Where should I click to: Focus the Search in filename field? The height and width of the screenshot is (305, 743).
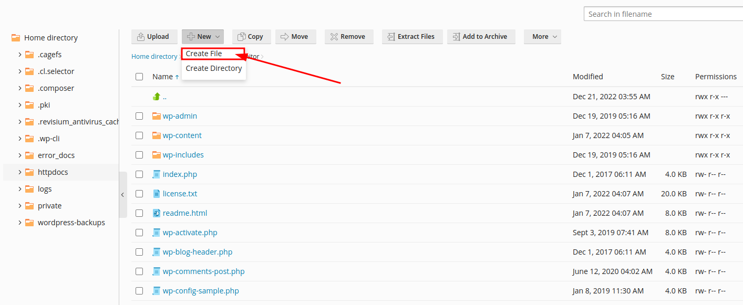click(x=663, y=14)
